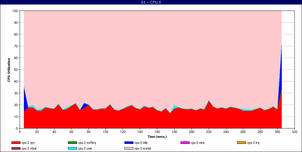Image resolution: width=302 pixels, height=152 pixels.
Task: Click the small blue idle triangle near 75 seconds
Action: 84,106
